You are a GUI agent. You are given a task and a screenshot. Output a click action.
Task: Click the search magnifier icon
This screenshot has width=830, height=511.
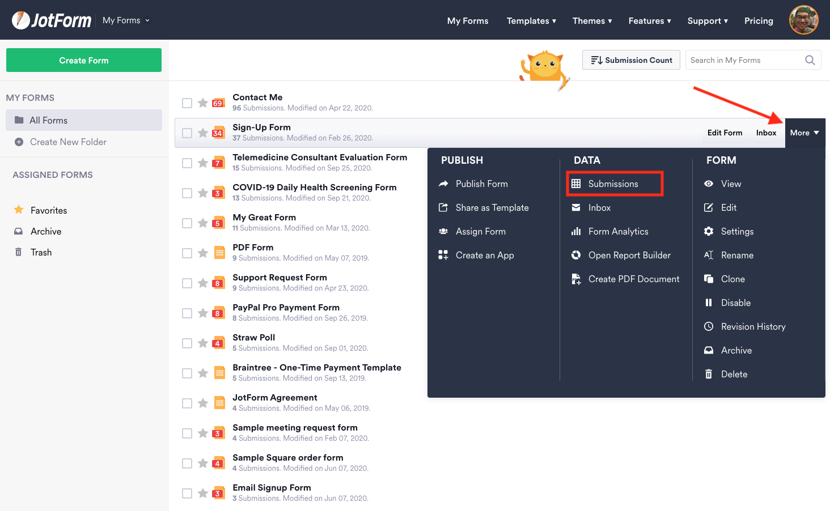coord(810,60)
